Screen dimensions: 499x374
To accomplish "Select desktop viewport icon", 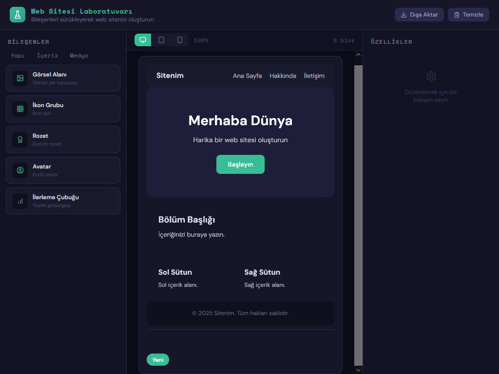I will coord(143,40).
